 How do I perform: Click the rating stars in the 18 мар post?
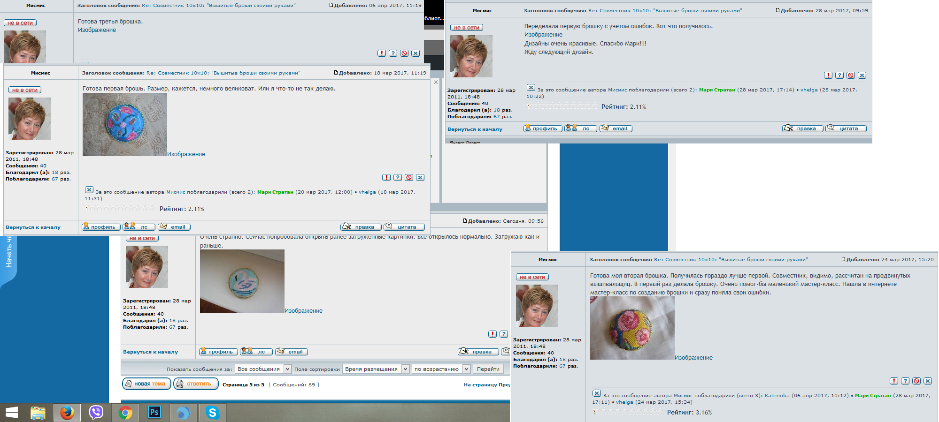120,208
